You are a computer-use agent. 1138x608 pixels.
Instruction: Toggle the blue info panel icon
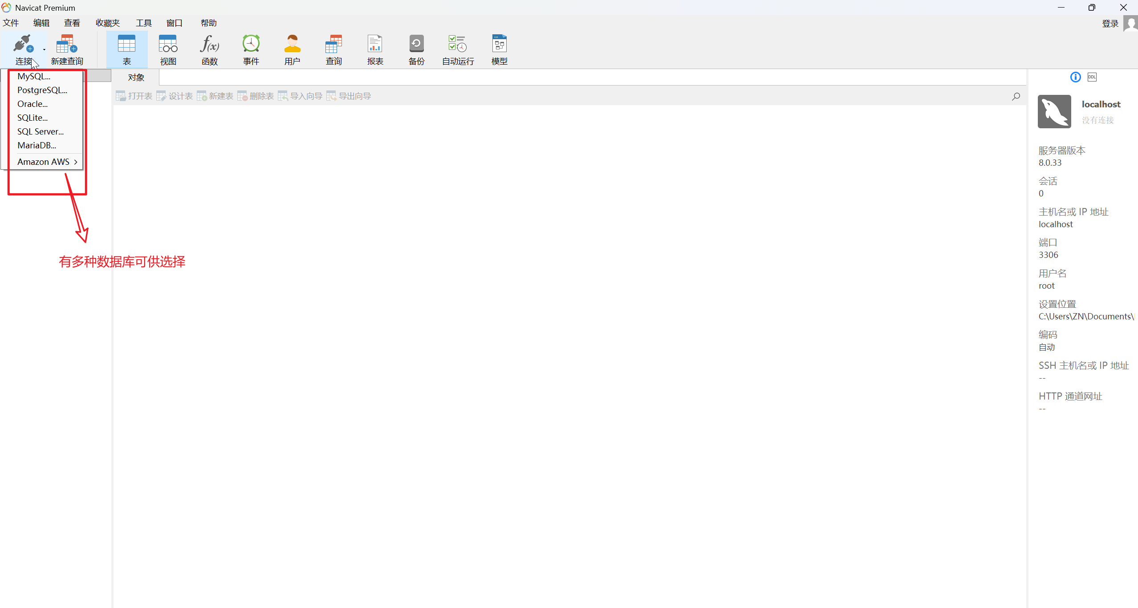(1075, 77)
